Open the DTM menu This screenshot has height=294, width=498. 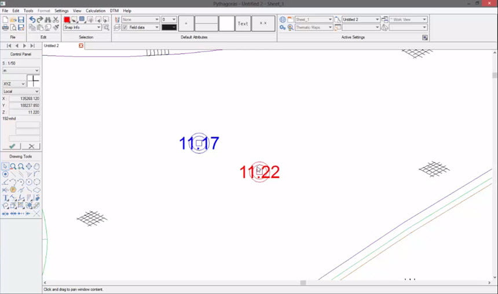(x=114, y=11)
